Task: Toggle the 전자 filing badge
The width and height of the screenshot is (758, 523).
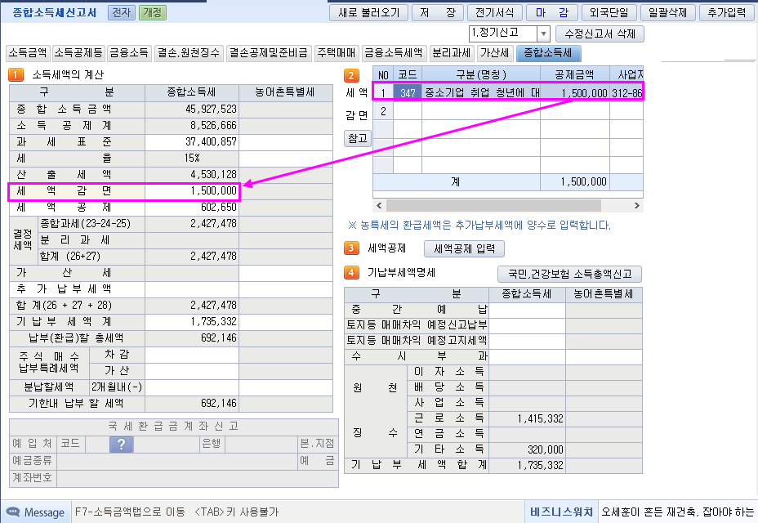Action: pos(122,12)
